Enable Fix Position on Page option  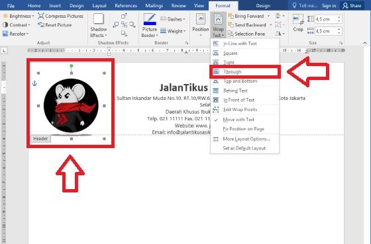coord(244,129)
